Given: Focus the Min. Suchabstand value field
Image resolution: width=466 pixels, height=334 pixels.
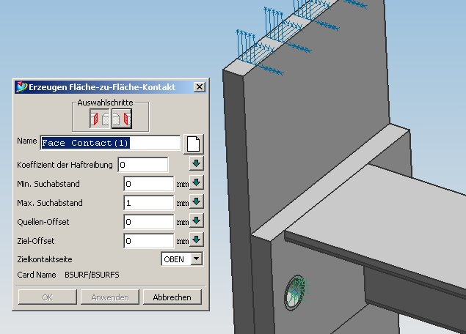Looking at the screenshot, I should pos(148,184).
